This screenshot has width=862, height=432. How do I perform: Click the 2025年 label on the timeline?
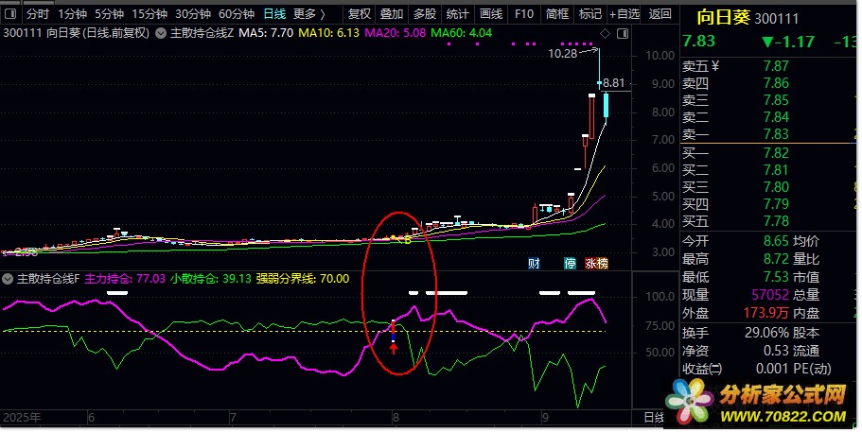pos(22,418)
